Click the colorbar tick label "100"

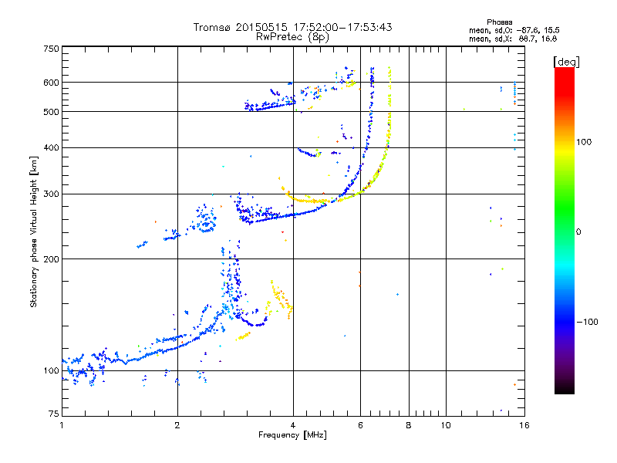pos(584,142)
